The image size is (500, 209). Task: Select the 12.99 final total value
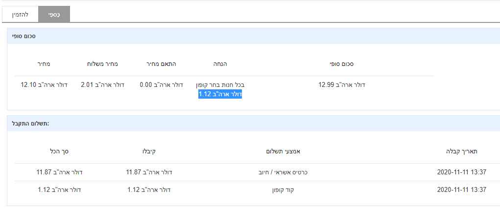pyautogui.click(x=341, y=85)
